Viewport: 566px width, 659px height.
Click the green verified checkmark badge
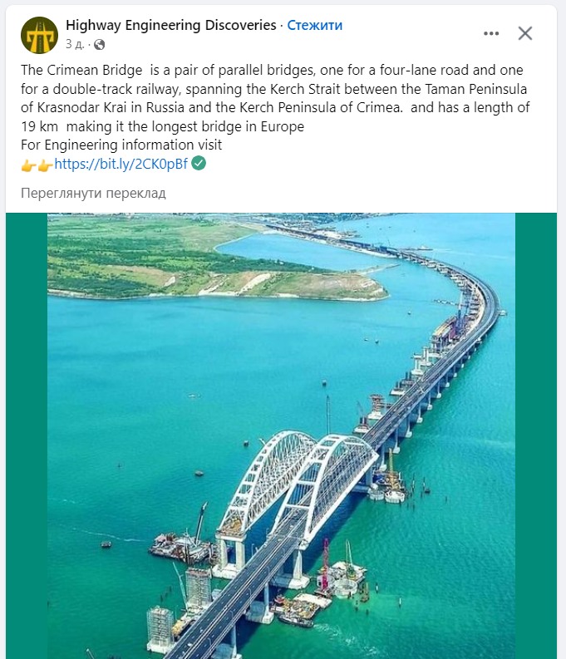tap(199, 164)
